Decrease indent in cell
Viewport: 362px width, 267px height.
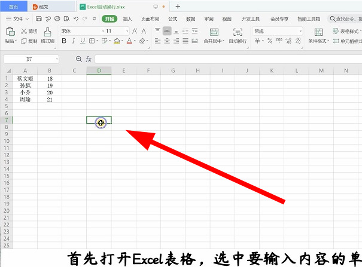185,31
